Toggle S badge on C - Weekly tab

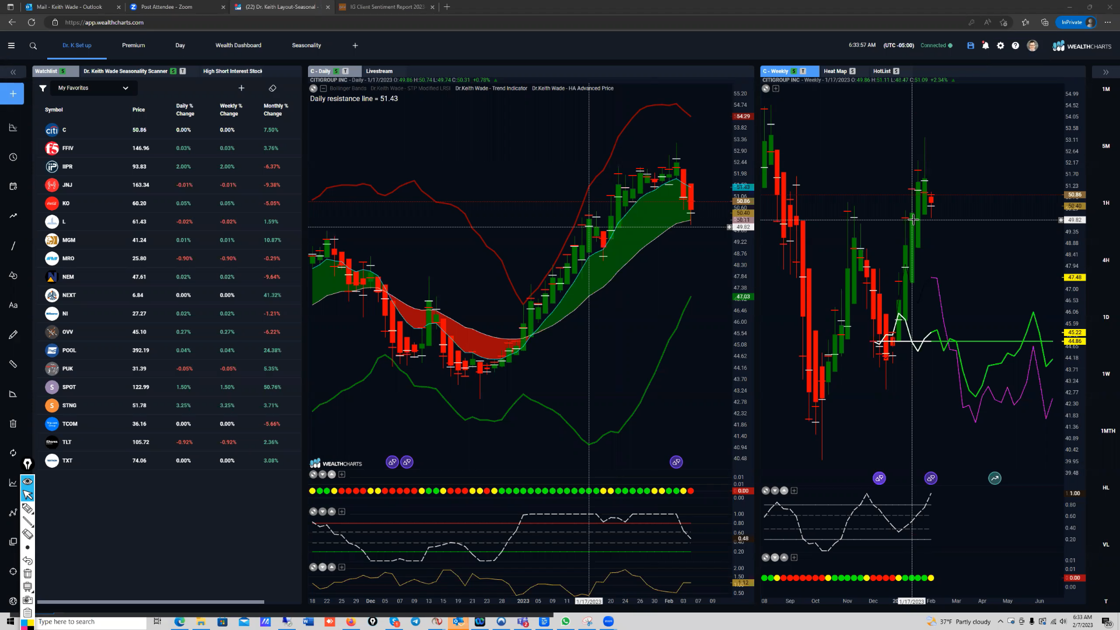pyautogui.click(x=793, y=71)
